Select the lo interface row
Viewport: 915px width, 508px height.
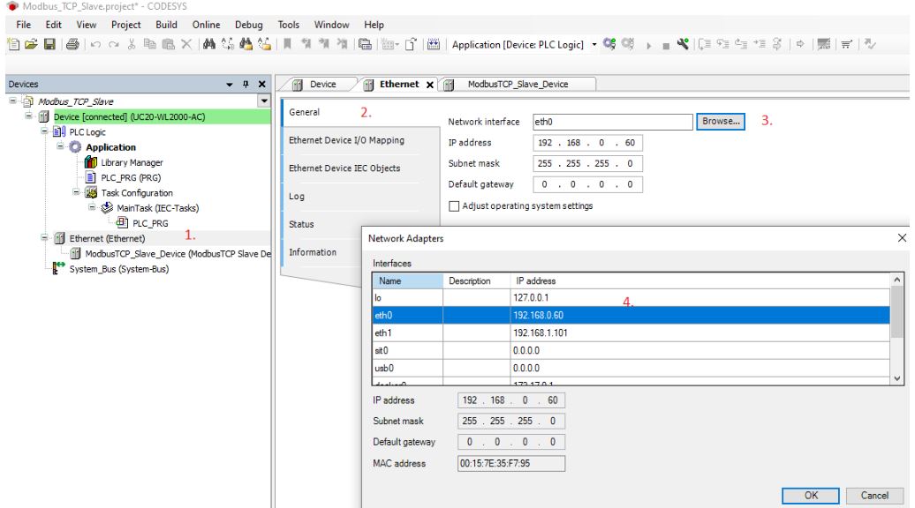[x=631, y=298]
